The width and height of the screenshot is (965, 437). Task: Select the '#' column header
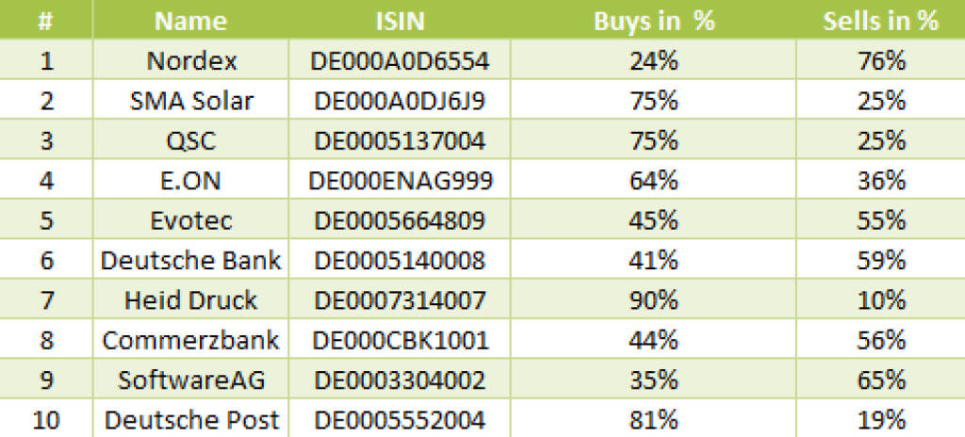[45, 21]
